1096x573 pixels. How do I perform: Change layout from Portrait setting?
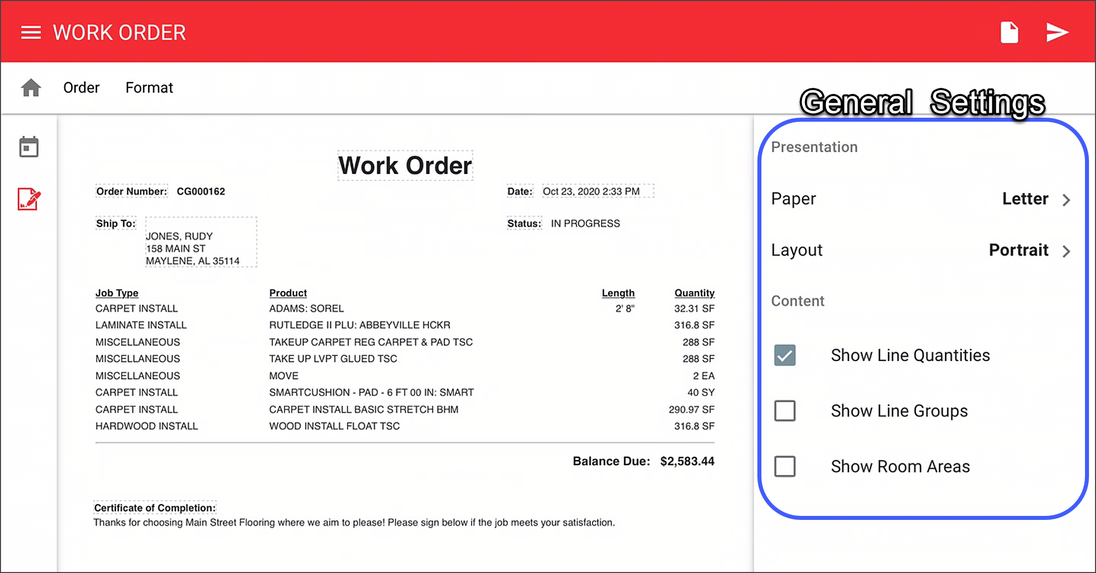click(x=1018, y=250)
